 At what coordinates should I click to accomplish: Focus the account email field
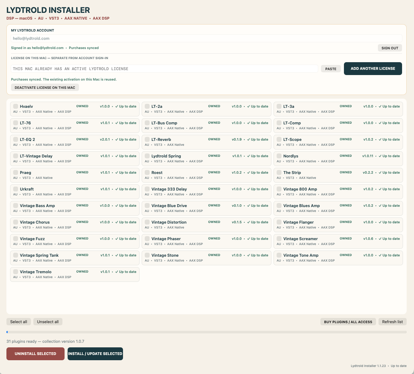[x=207, y=38]
